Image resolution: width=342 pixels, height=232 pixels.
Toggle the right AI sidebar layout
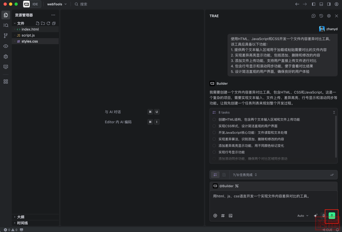tap(329, 4)
